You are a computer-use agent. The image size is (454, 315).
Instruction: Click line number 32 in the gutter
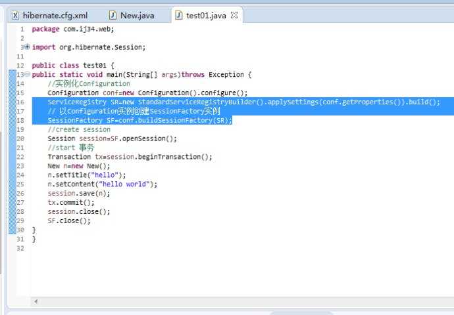pyautogui.click(x=20, y=248)
